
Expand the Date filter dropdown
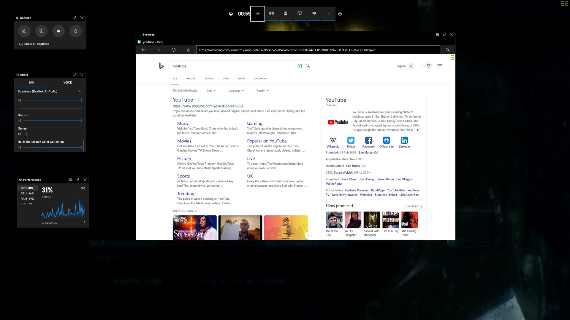[x=210, y=90]
